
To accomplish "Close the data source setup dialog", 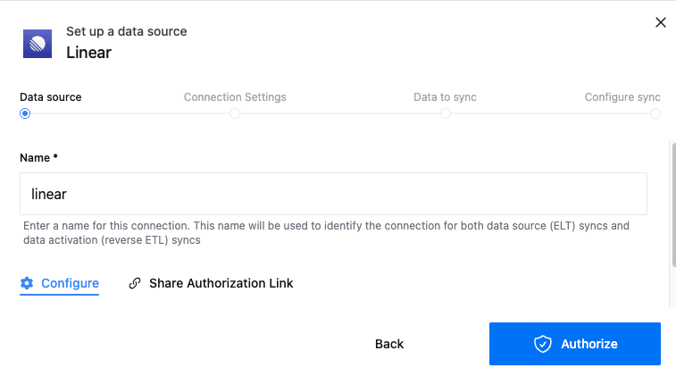I will pyautogui.click(x=661, y=22).
